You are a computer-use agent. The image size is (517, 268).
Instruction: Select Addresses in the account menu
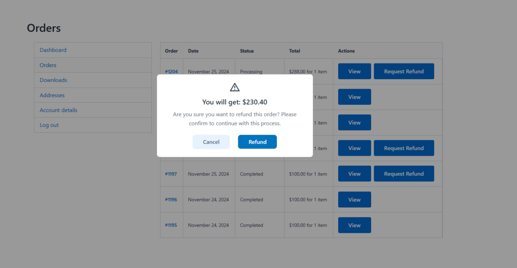[52, 95]
